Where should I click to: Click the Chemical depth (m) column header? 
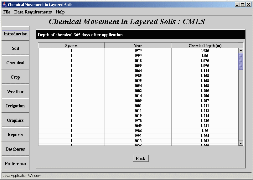[x=205, y=46]
